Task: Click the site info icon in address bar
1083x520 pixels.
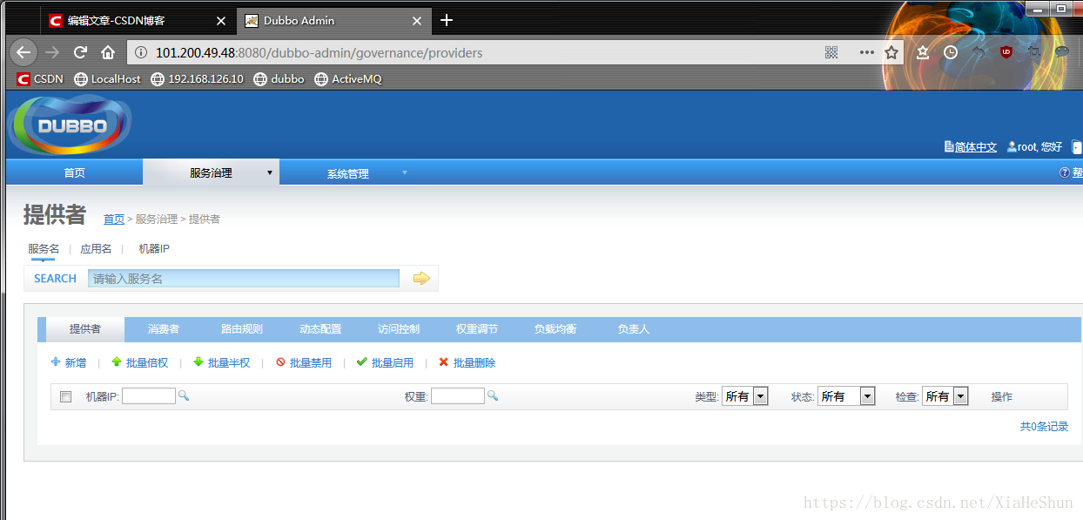Action: tap(142, 53)
